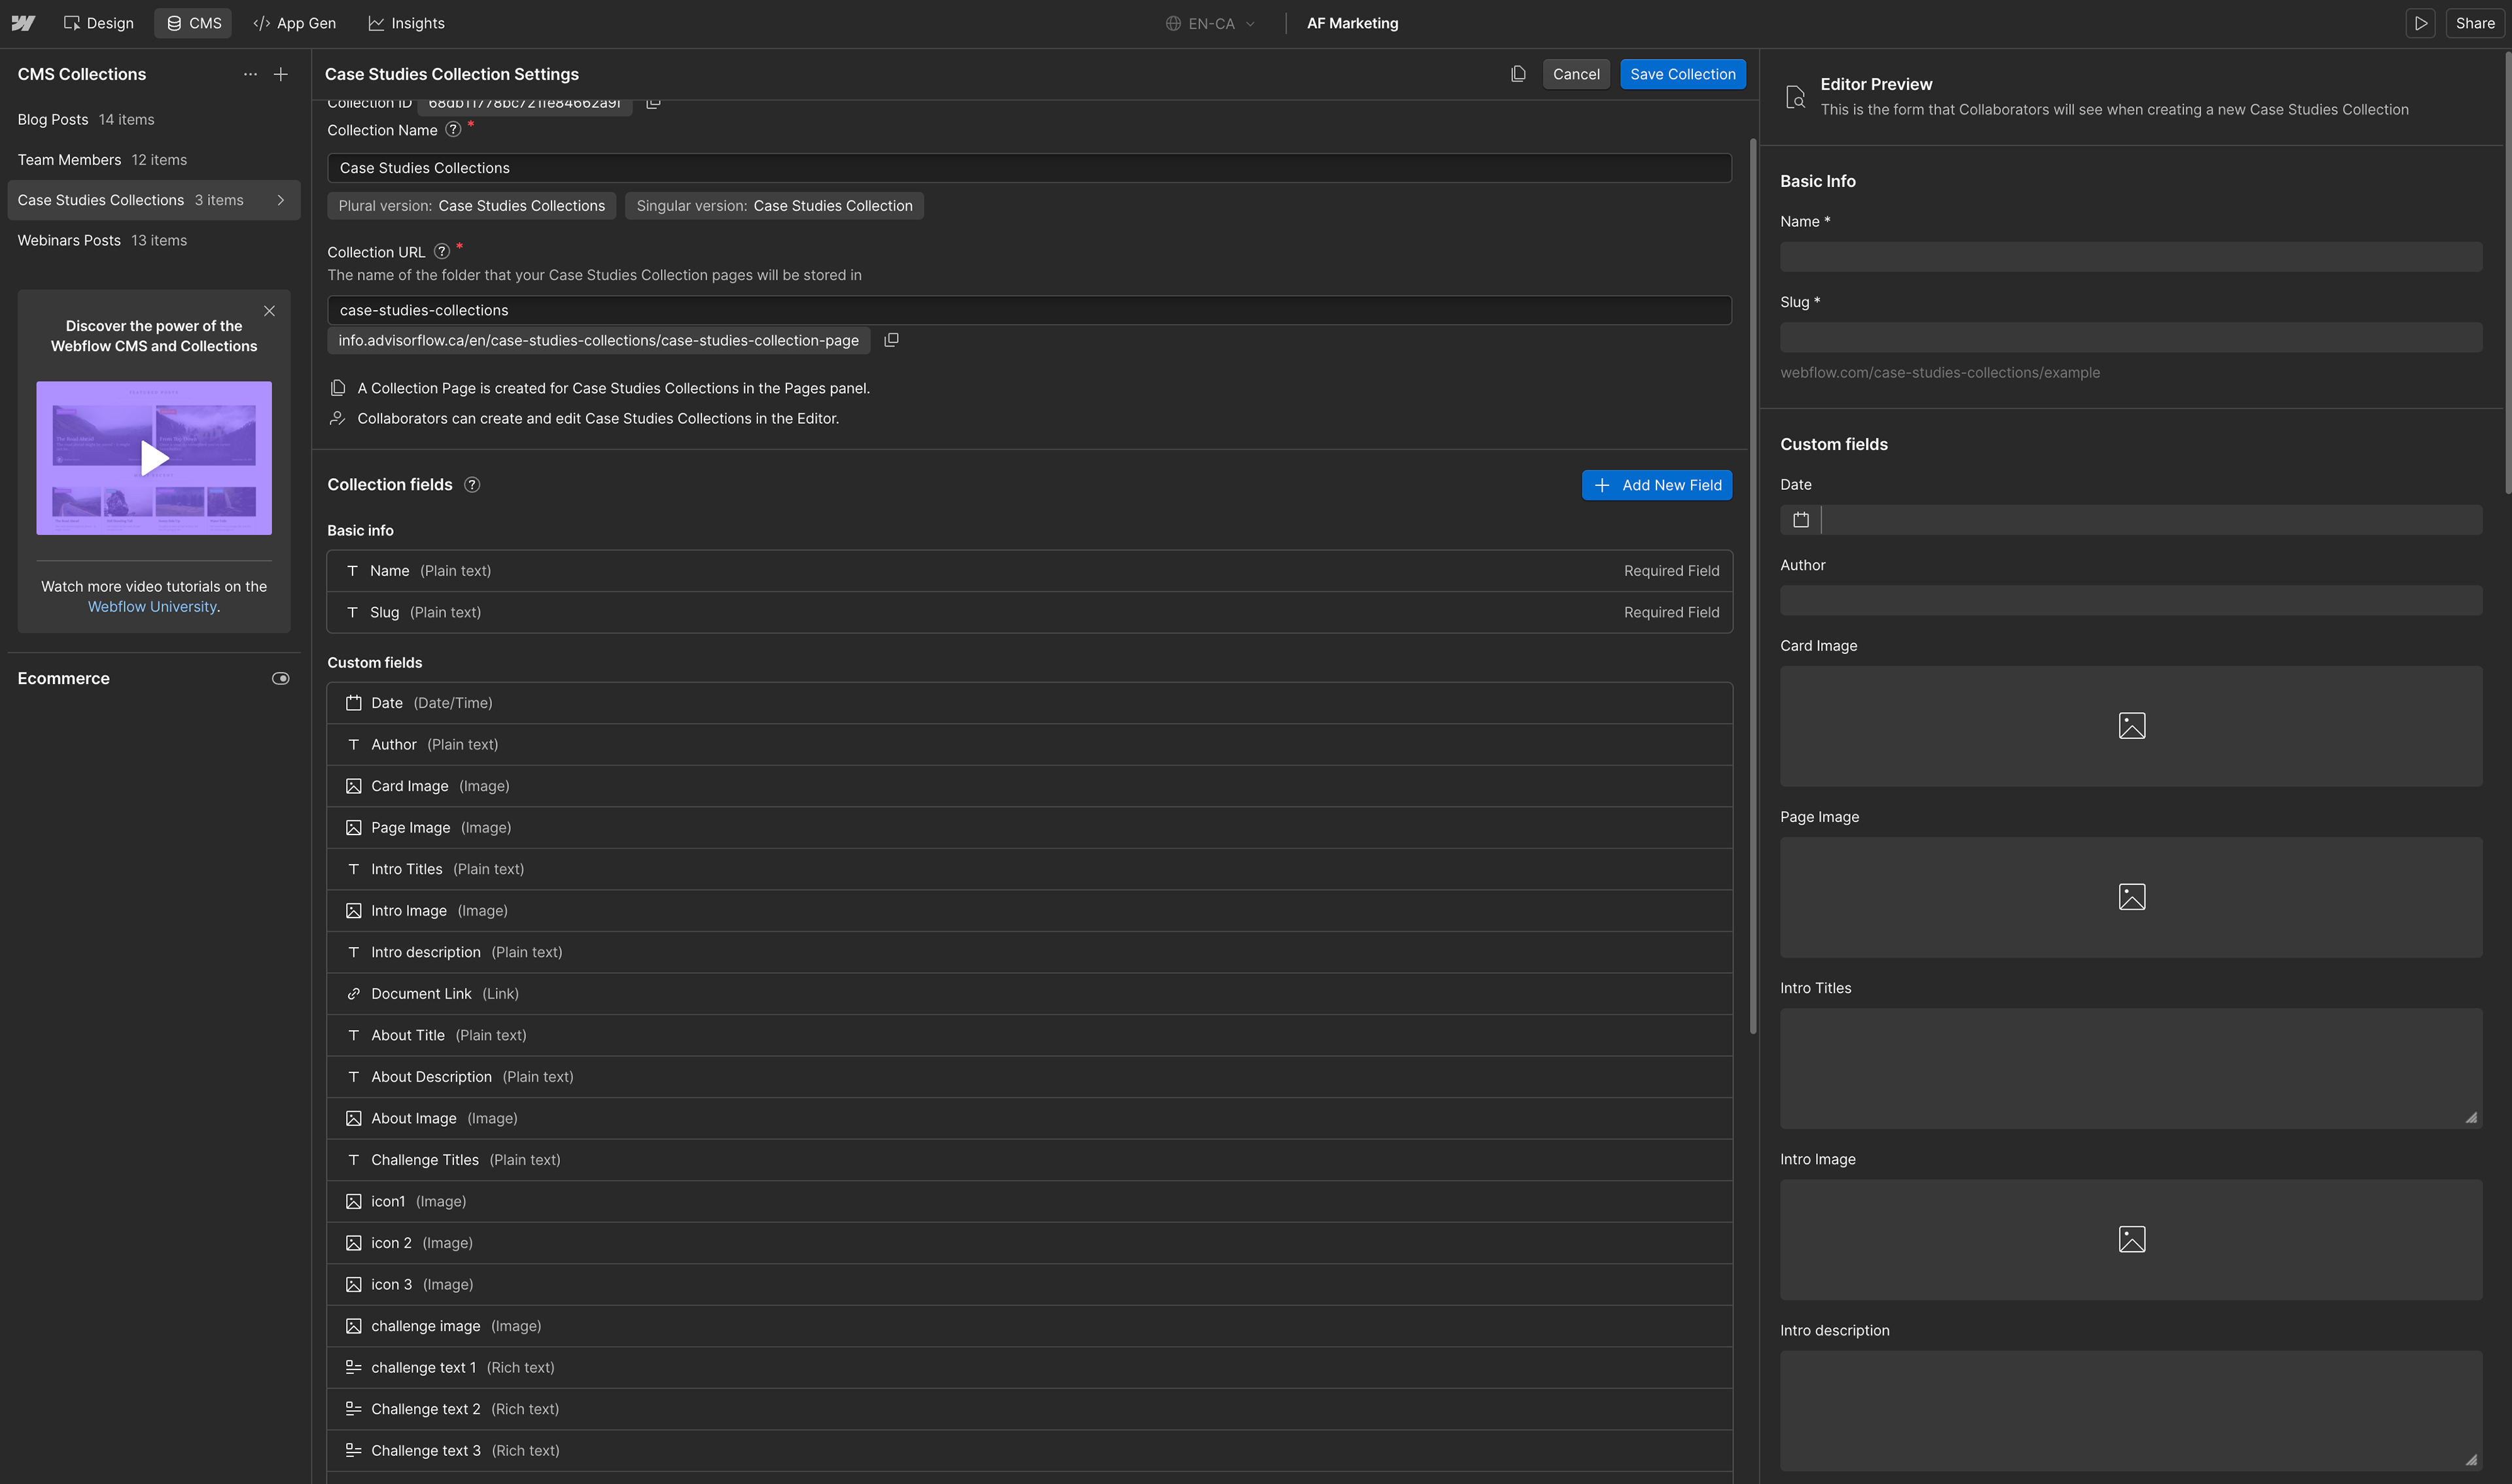The width and height of the screenshot is (2512, 1484).
Task: Dismiss the Discover Webflow CMS banner
Action: (269, 311)
